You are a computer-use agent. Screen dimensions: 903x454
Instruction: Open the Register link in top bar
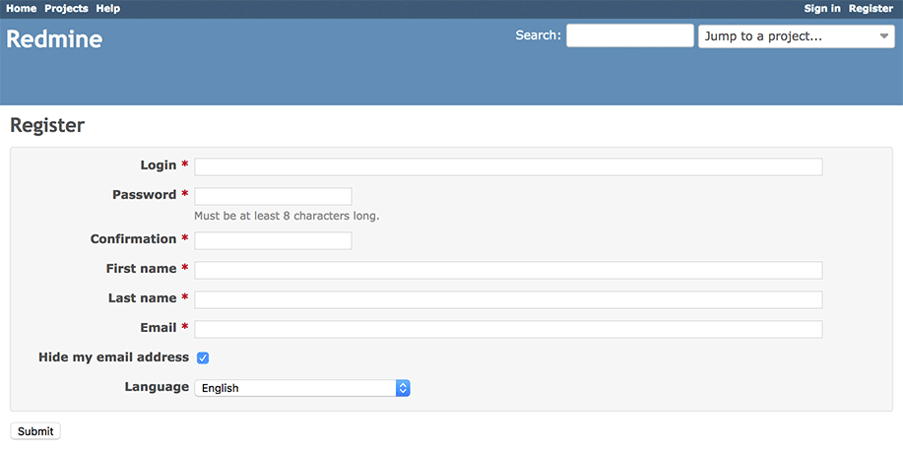[x=871, y=9]
